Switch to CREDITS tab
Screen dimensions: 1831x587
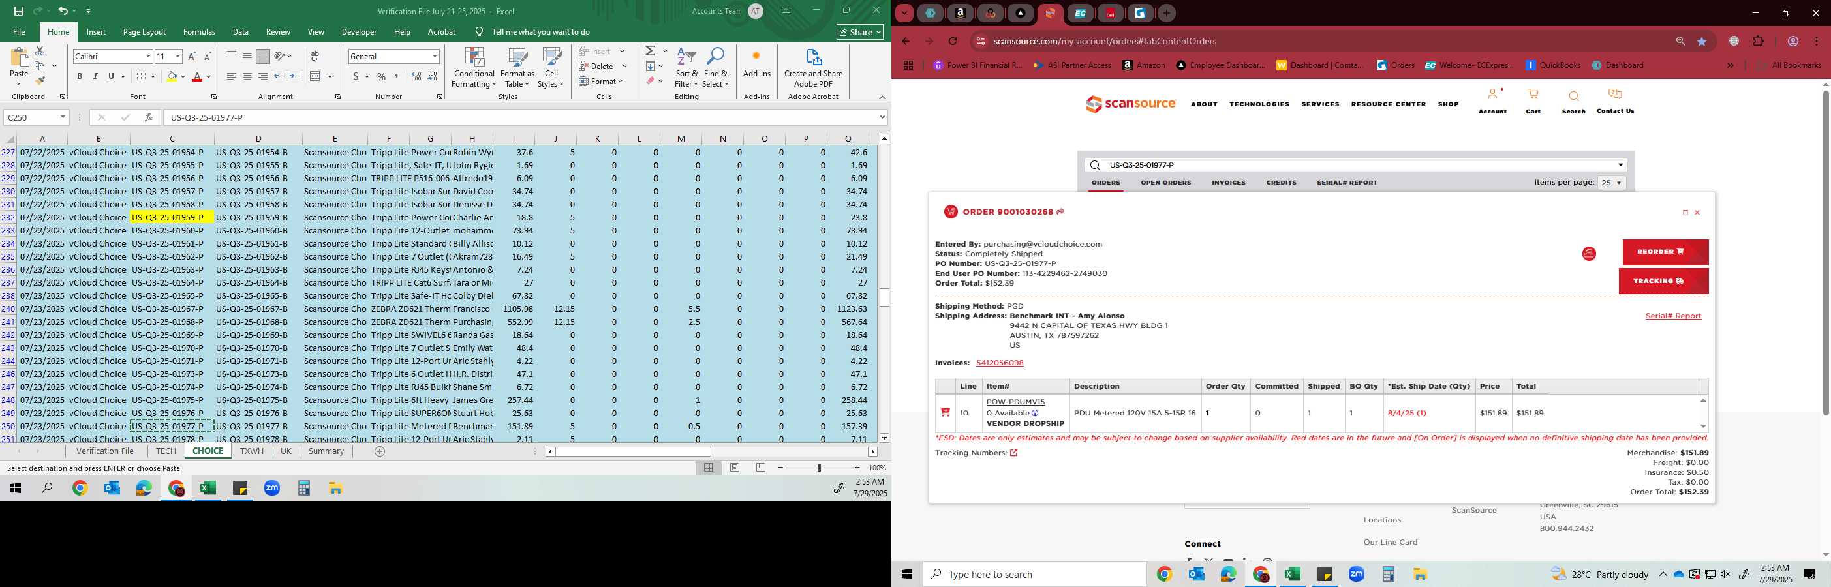[x=1281, y=183]
